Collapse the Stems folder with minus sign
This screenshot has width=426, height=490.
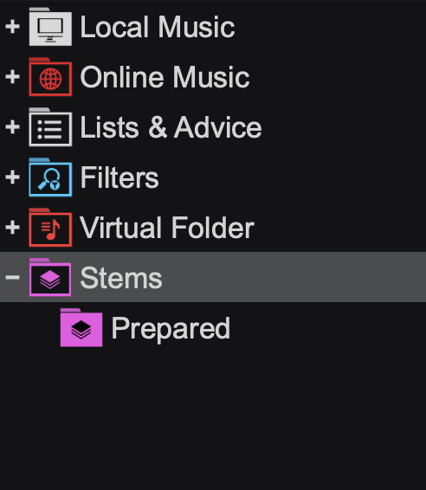coord(12,277)
